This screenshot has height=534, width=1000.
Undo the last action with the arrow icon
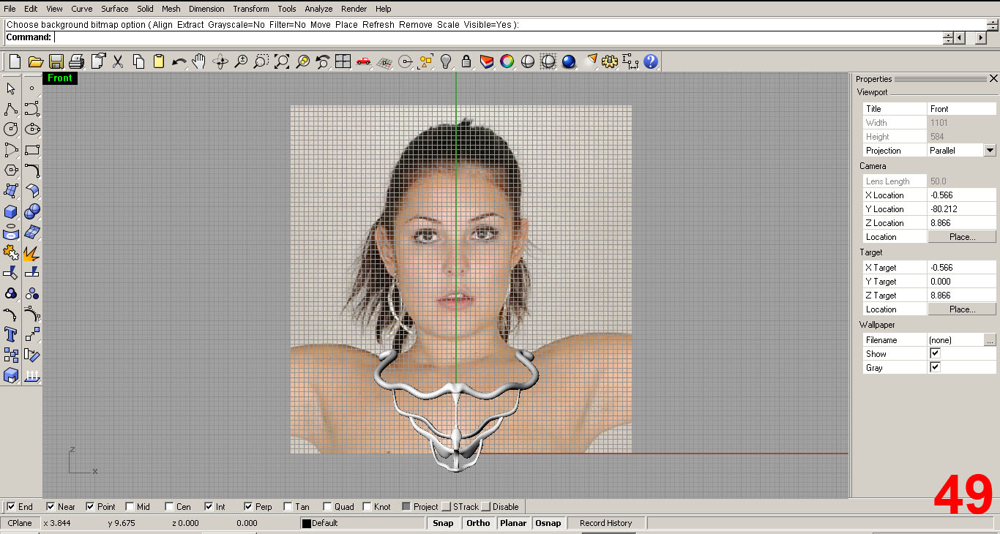pyautogui.click(x=179, y=61)
